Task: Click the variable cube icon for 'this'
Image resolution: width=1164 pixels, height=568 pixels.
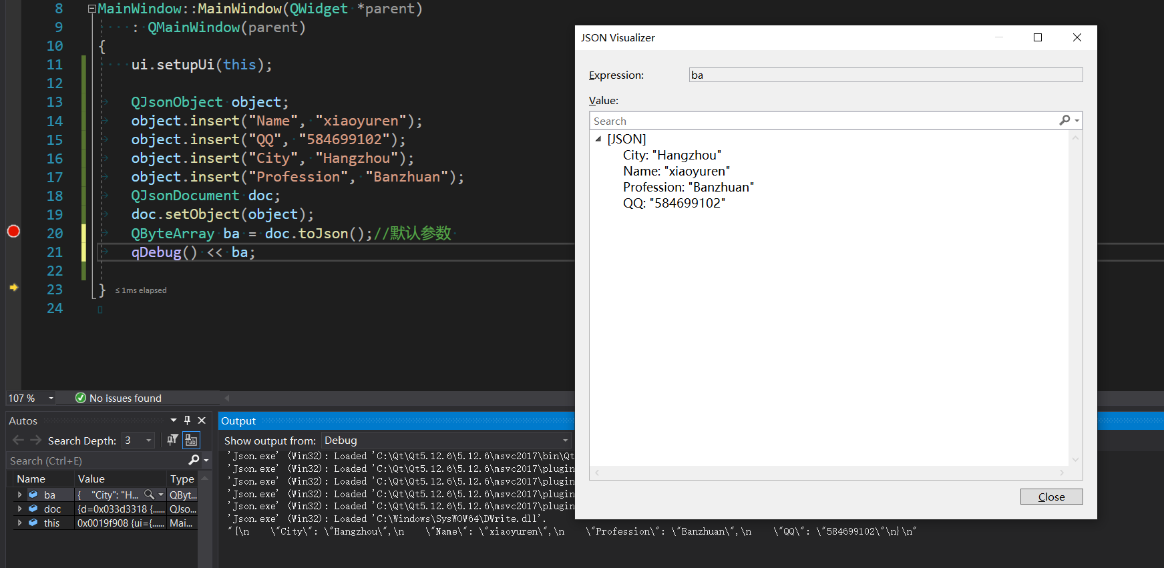Action: [x=33, y=523]
